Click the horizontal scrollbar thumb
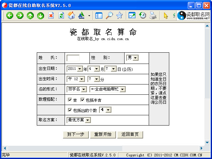Viewport: 212px width, 159px height. 65,148
